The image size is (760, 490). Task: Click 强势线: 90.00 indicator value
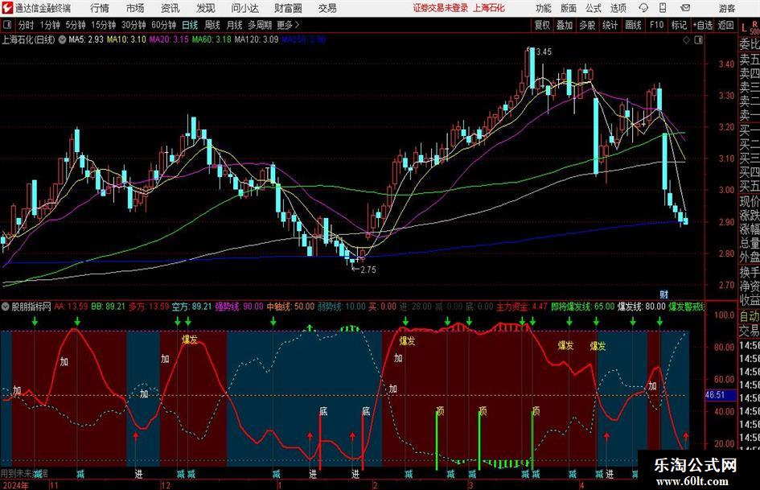[240, 307]
